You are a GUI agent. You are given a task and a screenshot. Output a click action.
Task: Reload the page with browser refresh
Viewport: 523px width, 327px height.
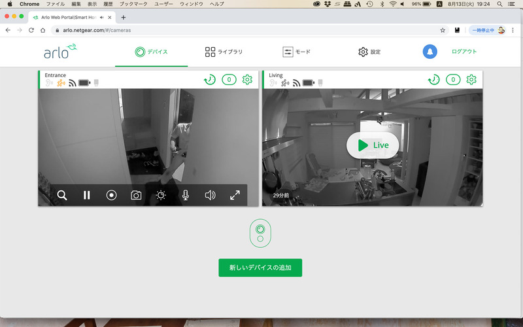click(x=31, y=30)
